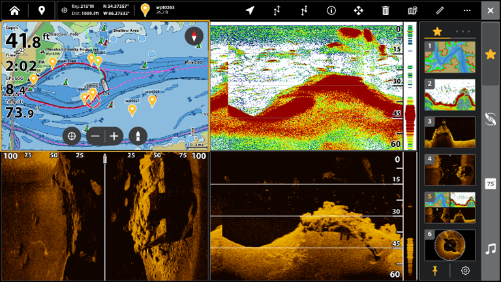This screenshot has width=501, height=282.
Task: Open the waypoint mark pin icon
Action: point(42,10)
